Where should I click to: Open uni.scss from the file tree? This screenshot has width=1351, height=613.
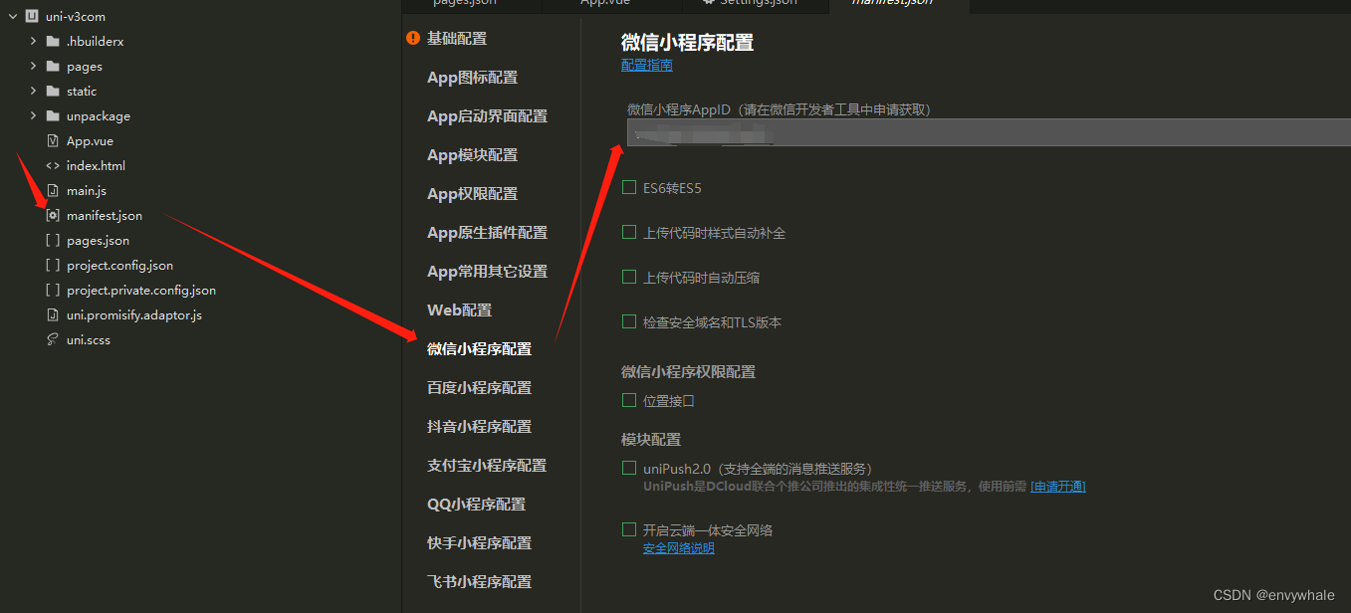pos(89,340)
